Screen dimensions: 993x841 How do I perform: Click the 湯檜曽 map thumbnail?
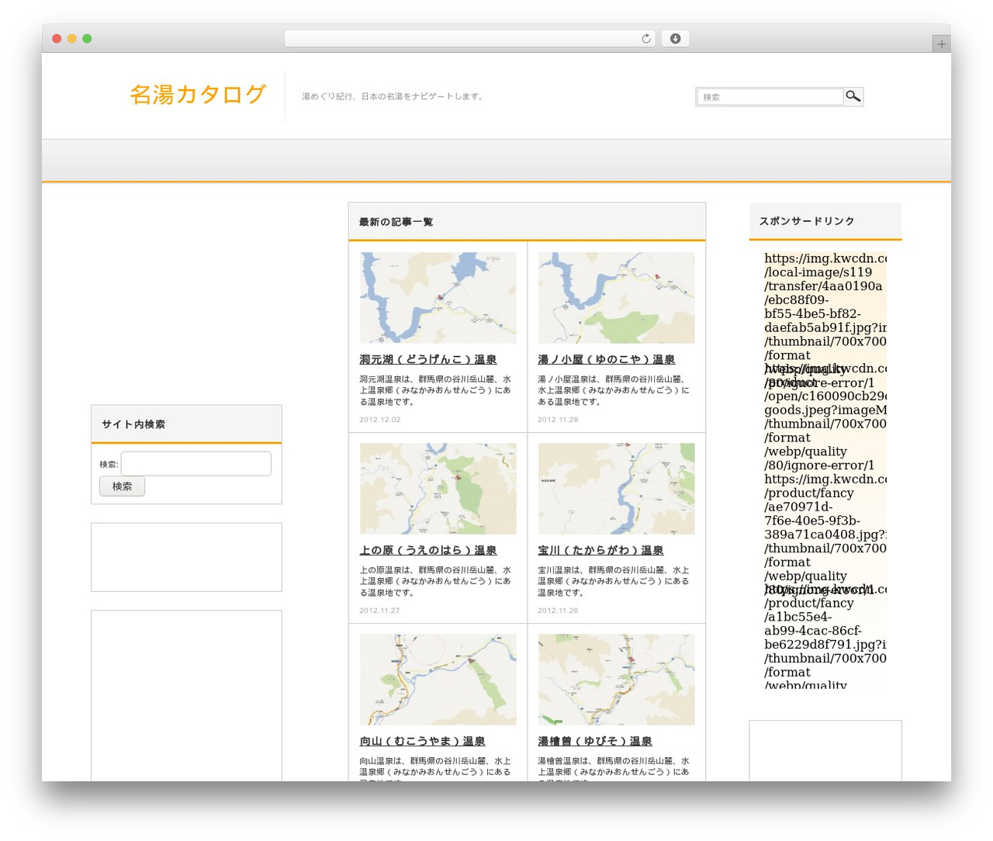tap(617, 680)
